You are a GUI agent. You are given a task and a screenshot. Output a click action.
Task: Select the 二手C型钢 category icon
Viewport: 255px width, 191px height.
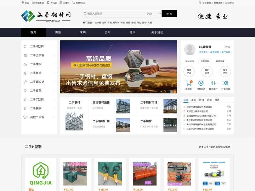pos(25,99)
